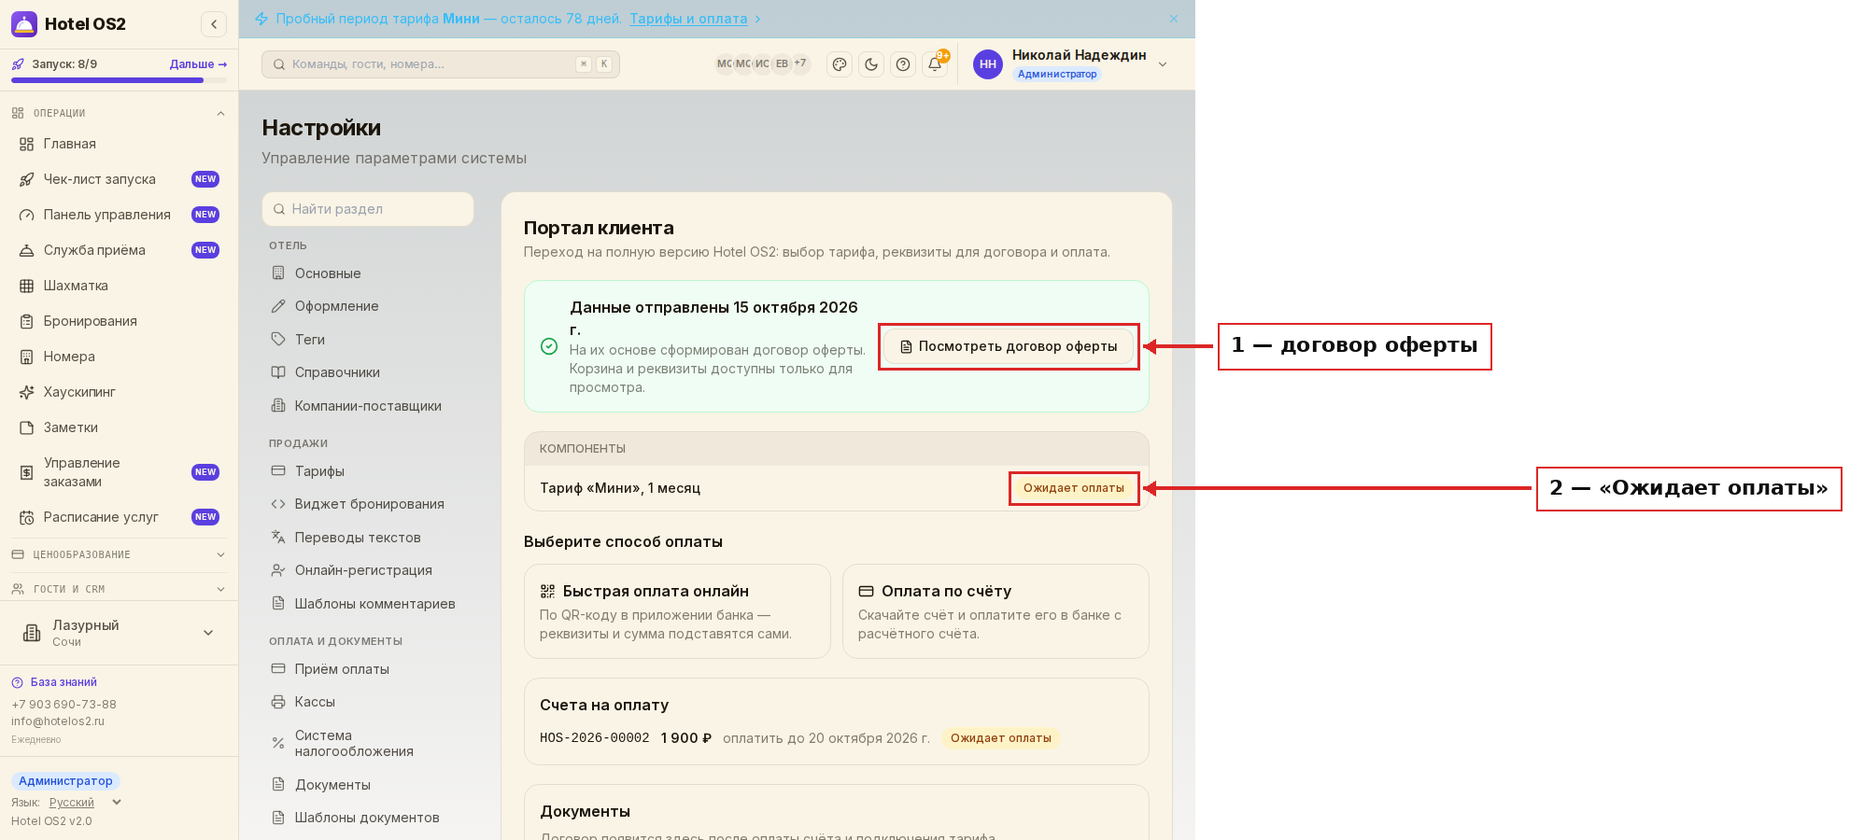Click the HH user avatar
Screen dimensions: 1864x840
point(988,64)
